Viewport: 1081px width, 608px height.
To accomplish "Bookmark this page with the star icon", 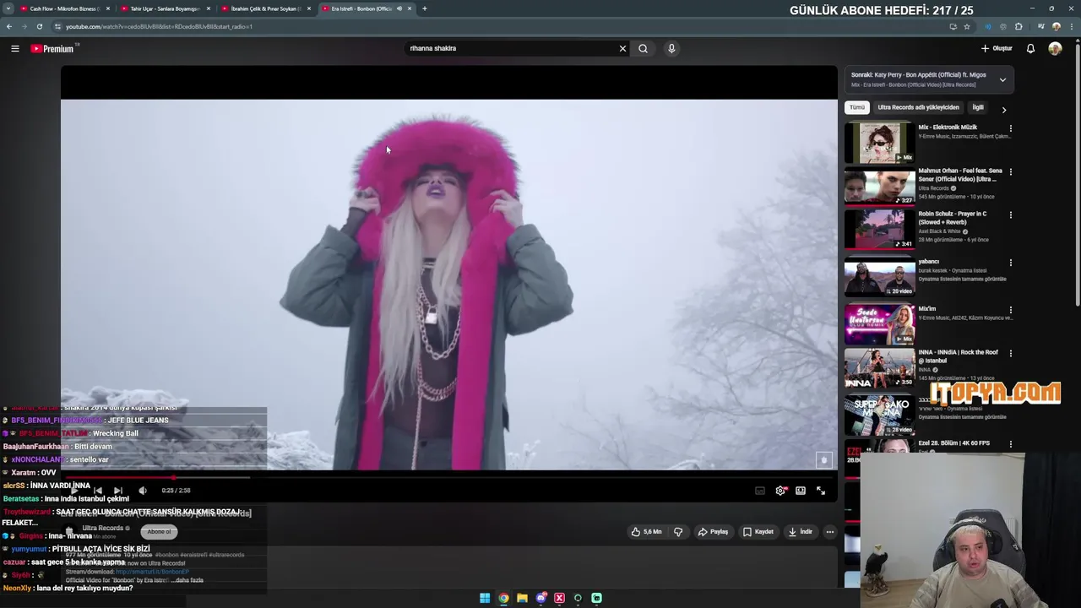I will tap(967, 26).
